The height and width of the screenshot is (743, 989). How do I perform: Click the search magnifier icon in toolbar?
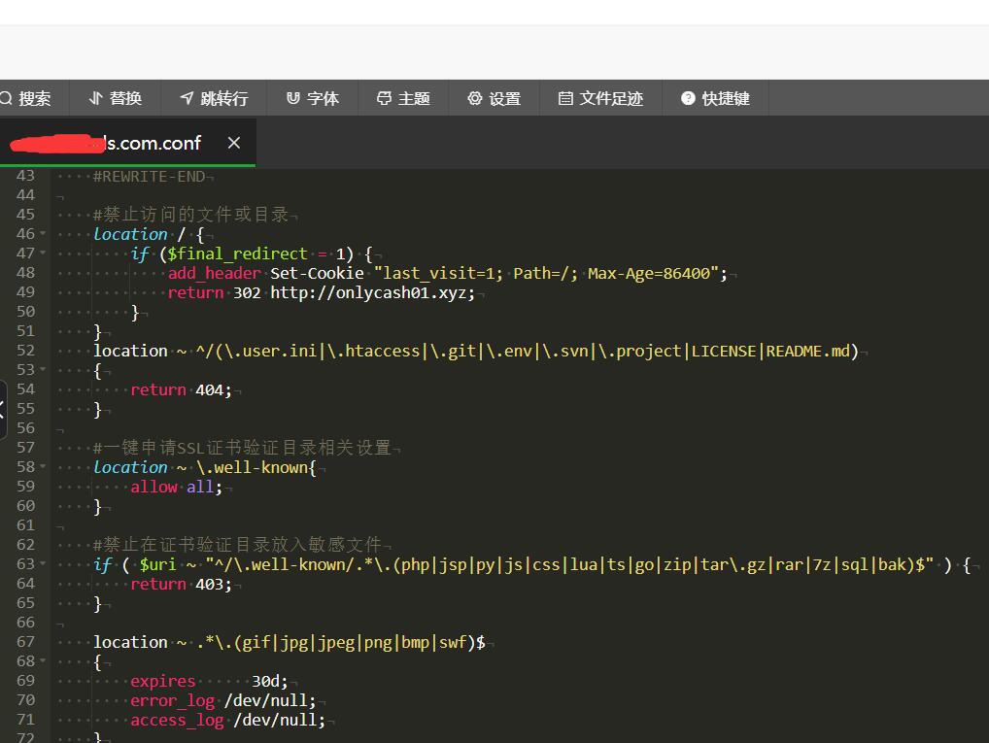tap(6, 98)
